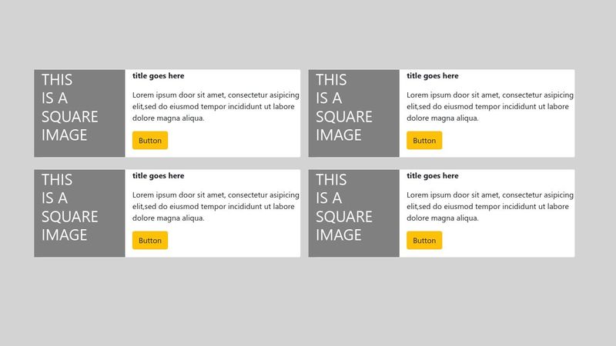Image resolution: width=616 pixels, height=346 pixels.
Task: Click the bottom-left card's "title goes here" heading
Action: (x=159, y=176)
